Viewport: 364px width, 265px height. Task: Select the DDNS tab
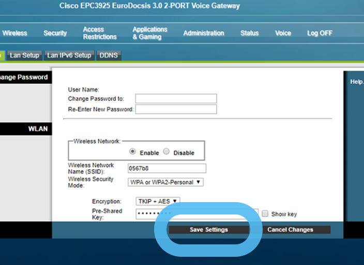(109, 55)
